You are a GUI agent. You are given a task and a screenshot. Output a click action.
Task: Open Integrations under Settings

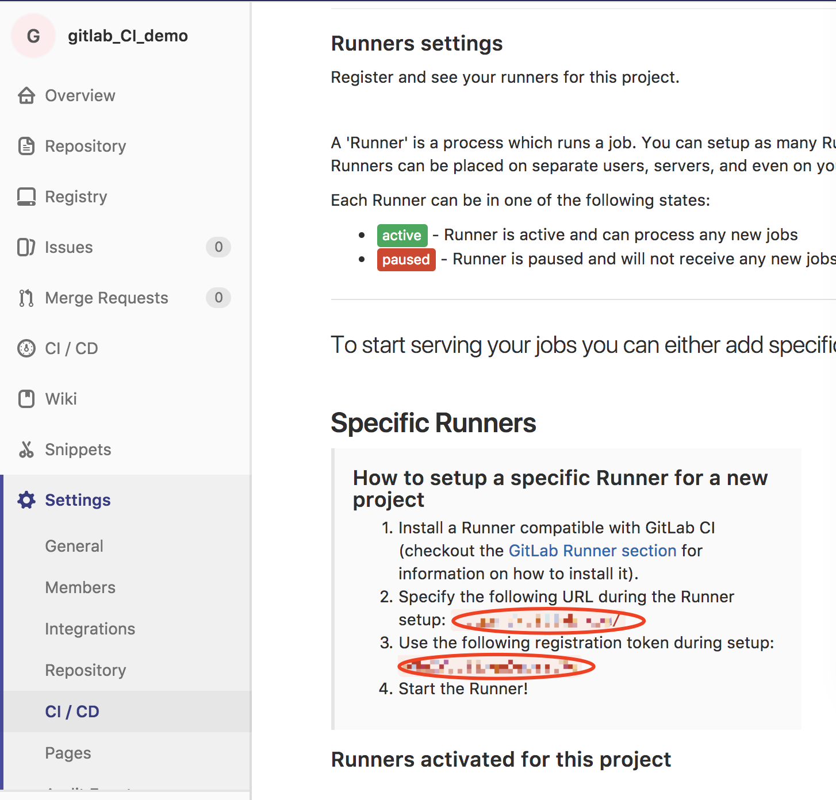point(90,629)
